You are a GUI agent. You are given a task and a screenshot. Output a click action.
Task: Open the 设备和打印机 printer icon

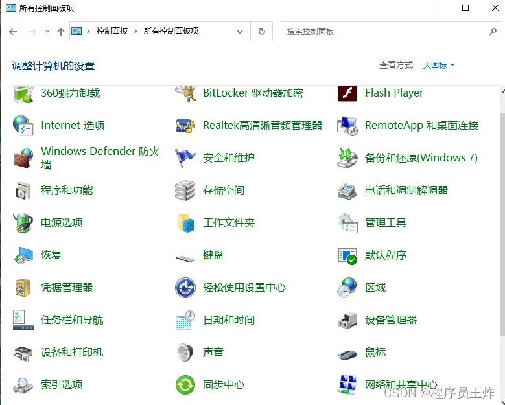23,354
